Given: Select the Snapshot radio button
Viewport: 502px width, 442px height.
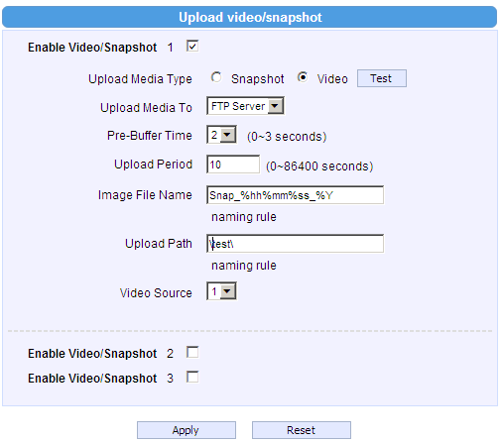Looking at the screenshot, I should pos(216,77).
